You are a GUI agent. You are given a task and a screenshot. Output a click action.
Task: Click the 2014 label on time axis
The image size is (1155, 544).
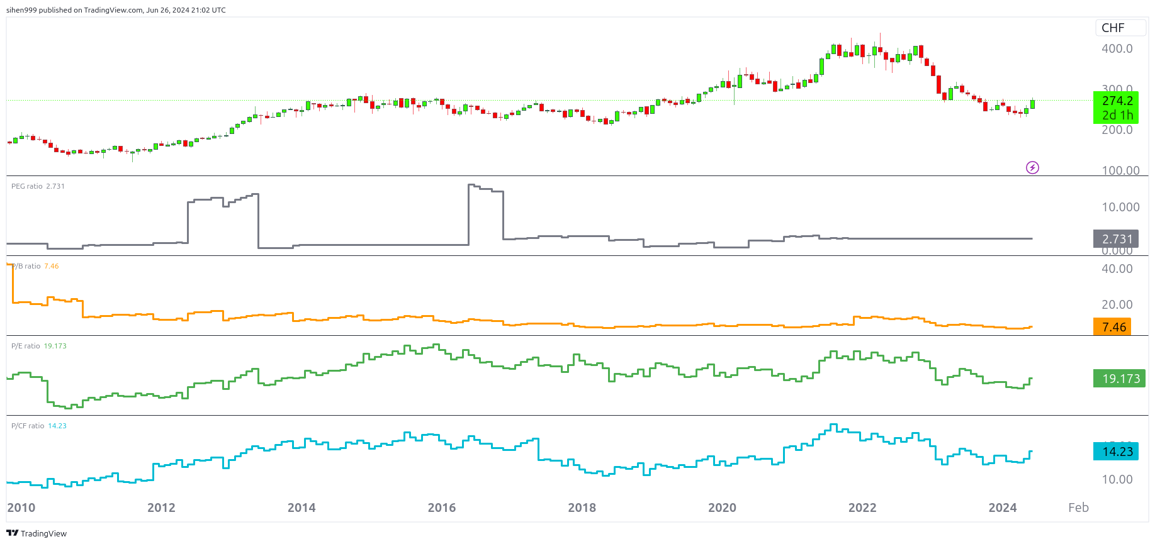301,508
